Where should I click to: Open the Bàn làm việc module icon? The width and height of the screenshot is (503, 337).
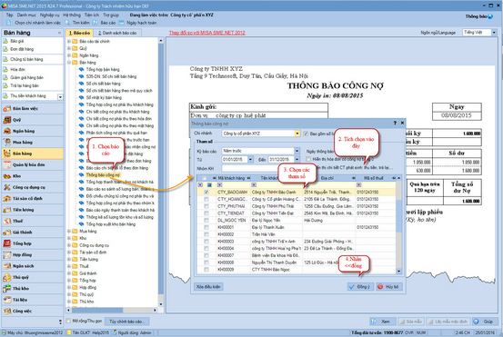click(x=7, y=109)
